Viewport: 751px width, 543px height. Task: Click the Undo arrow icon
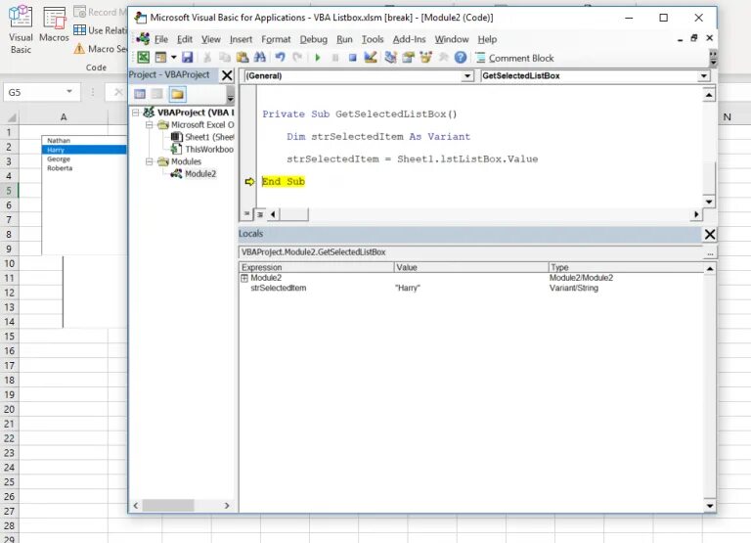pos(280,58)
